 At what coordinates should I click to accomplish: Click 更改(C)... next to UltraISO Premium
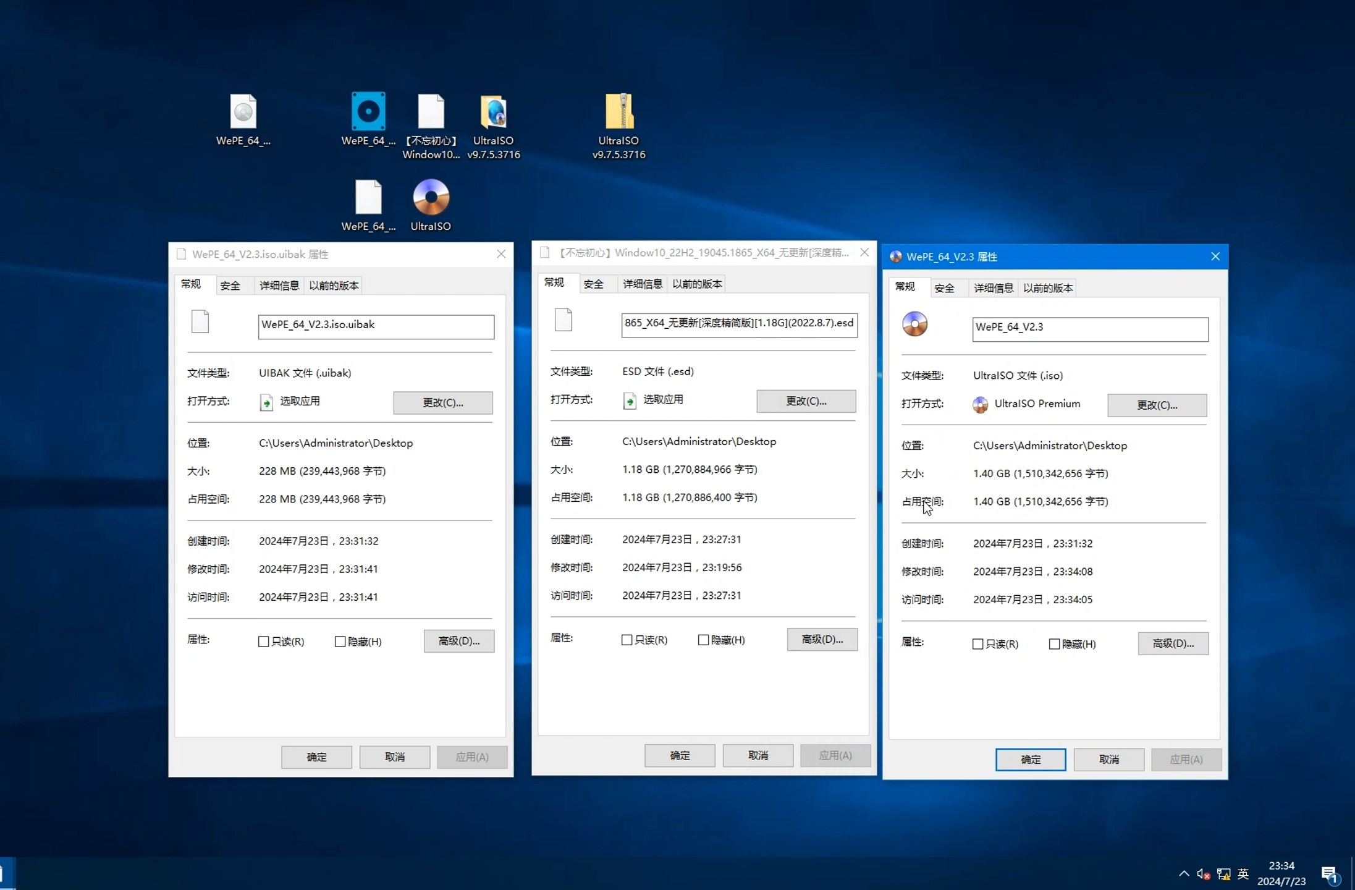click(x=1156, y=405)
